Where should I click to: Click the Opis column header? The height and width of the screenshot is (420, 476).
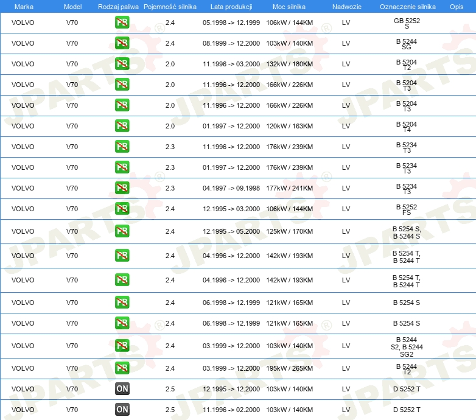click(x=456, y=6)
